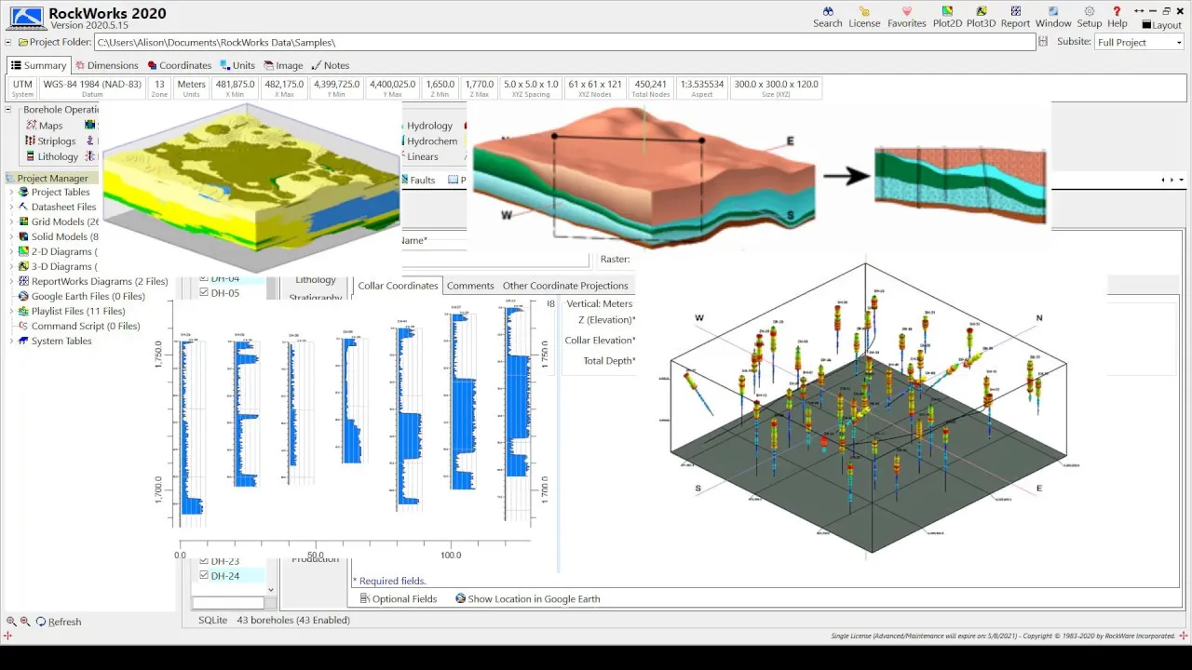Open Setup gear icon
Screen dimensions: 1192x670
[1089, 17]
